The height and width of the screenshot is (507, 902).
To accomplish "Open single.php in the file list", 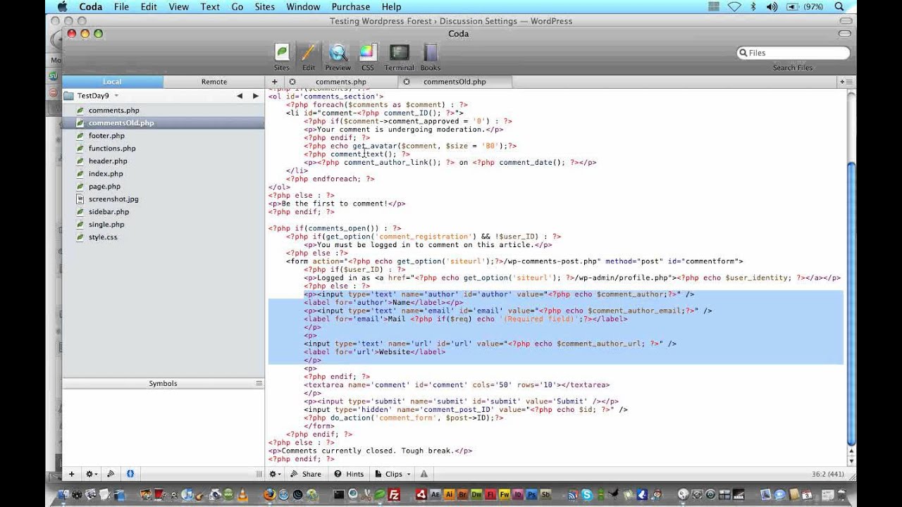I will [x=106, y=225].
